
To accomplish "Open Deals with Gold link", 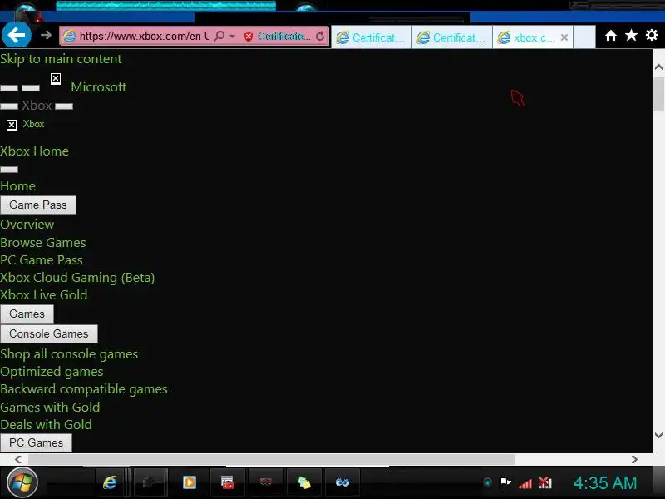I will pyautogui.click(x=46, y=424).
